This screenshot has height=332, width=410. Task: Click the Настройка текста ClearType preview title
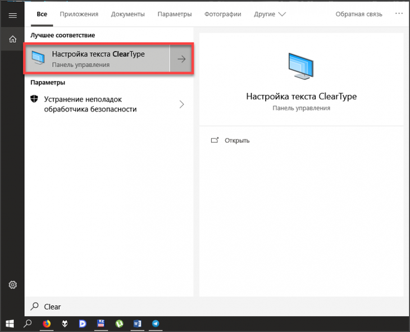coord(301,96)
